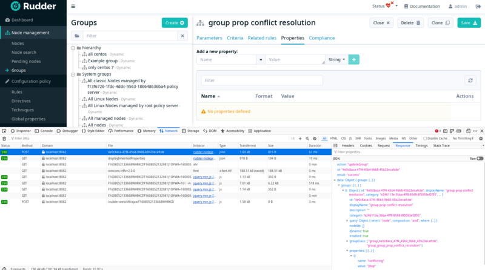Click the stopwatch icon in the devtools status bar
This screenshot has height=270, width=485.
[x=4, y=268]
